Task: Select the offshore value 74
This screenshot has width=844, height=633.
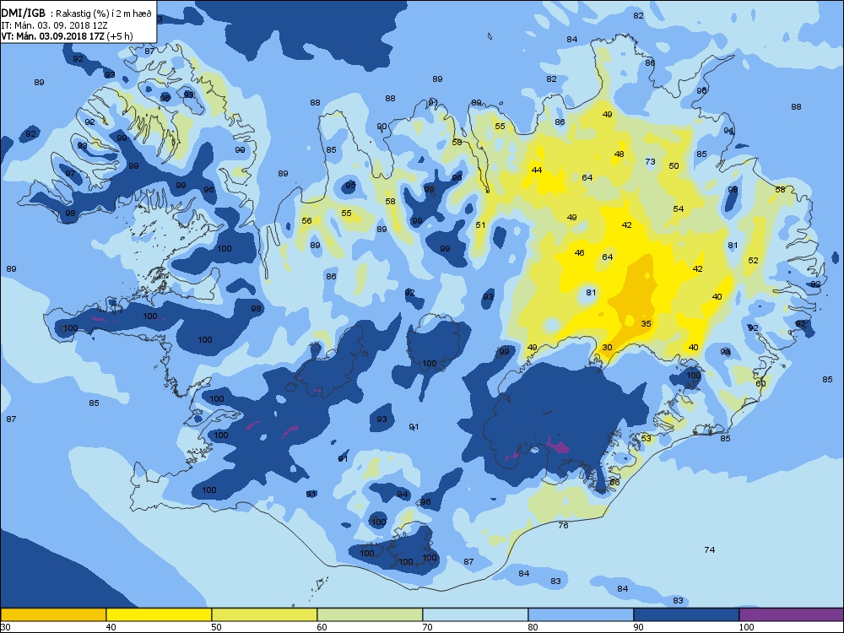Action: click(710, 549)
